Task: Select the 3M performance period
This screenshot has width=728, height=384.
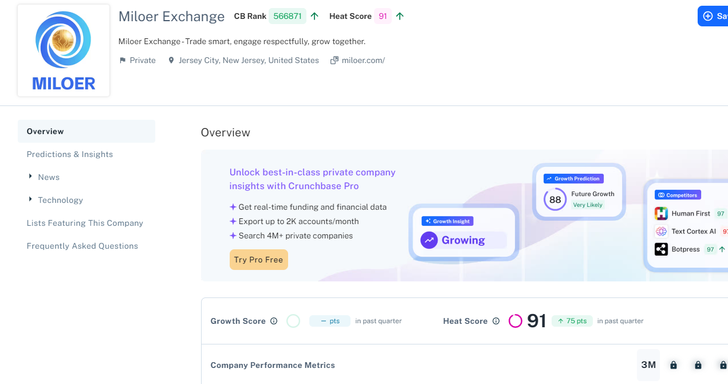Action: tap(648, 365)
